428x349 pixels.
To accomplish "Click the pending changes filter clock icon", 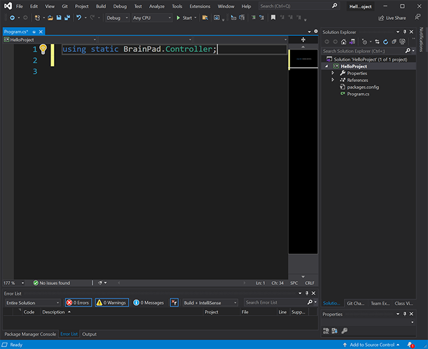I will (364, 42).
